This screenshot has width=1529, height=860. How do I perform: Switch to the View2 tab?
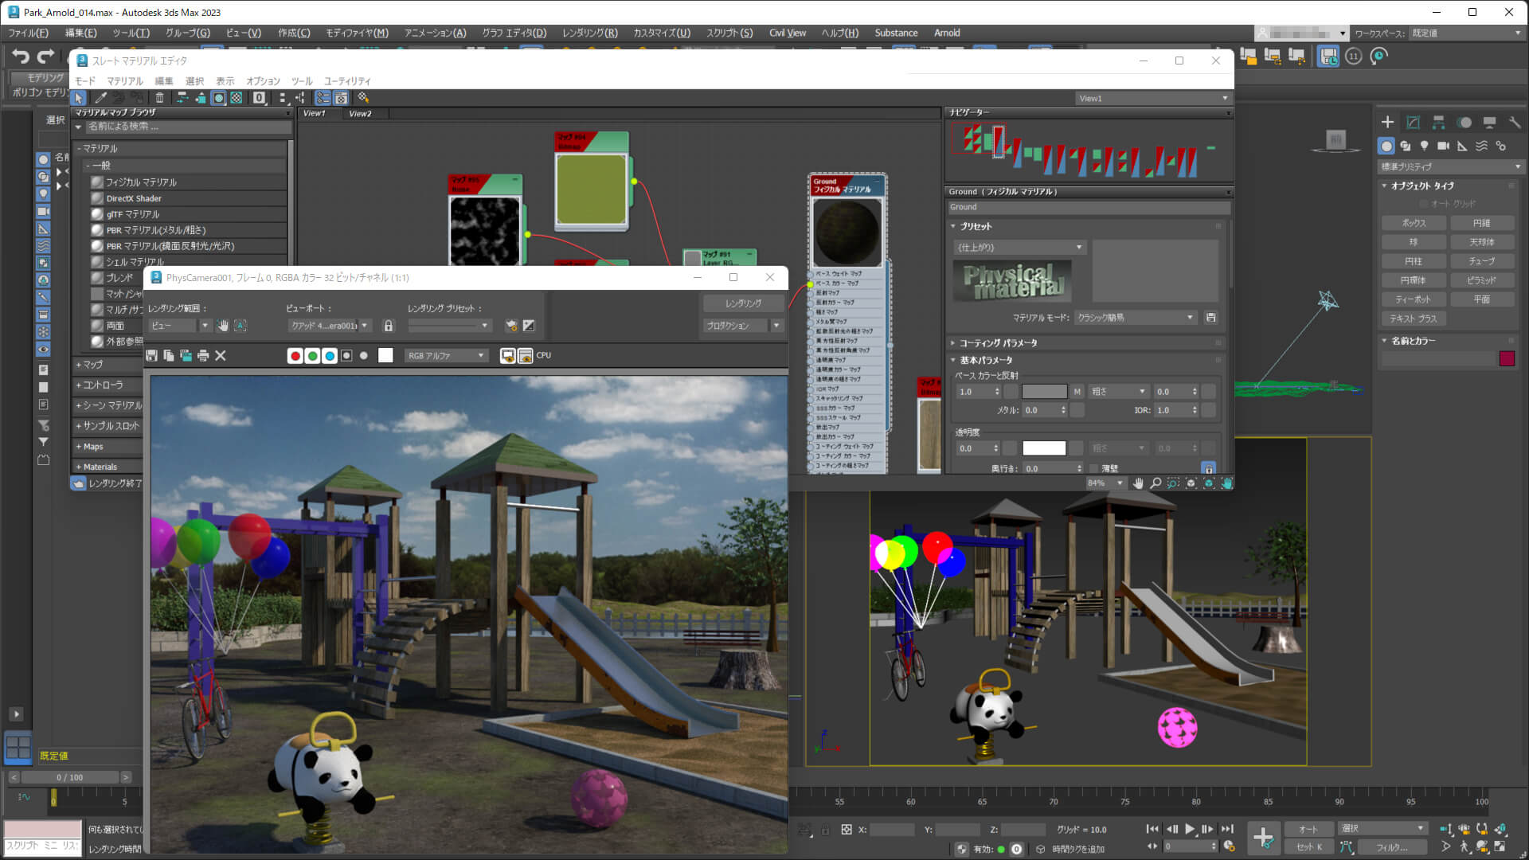coord(360,114)
